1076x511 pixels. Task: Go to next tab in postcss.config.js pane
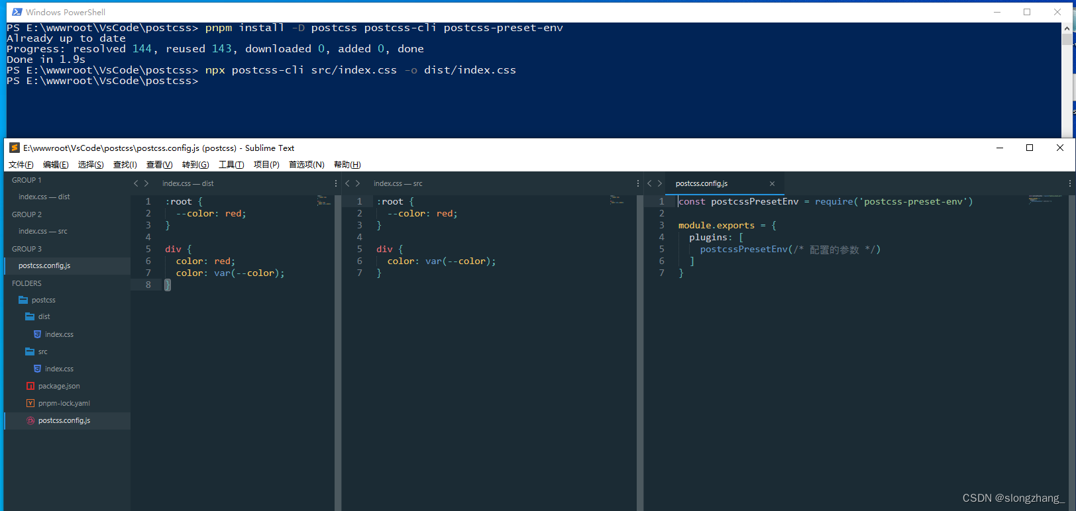click(x=660, y=183)
